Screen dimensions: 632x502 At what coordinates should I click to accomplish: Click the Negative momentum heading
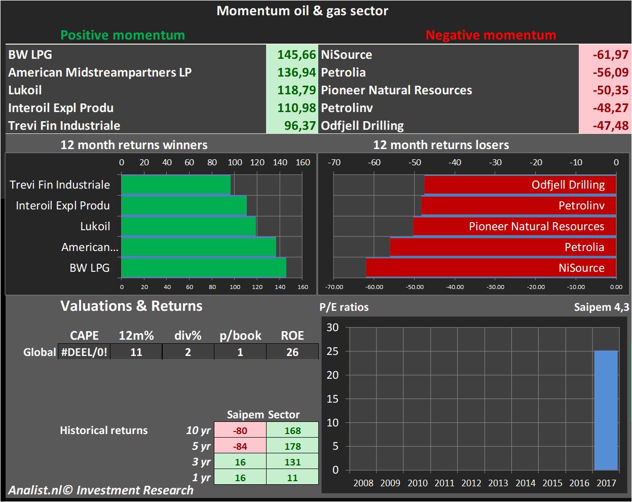pos(491,35)
